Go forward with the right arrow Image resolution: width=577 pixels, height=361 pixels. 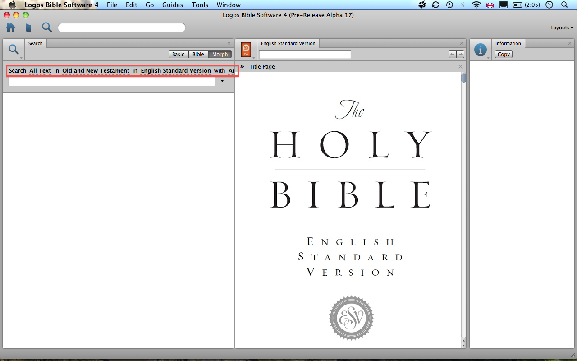(x=460, y=54)
